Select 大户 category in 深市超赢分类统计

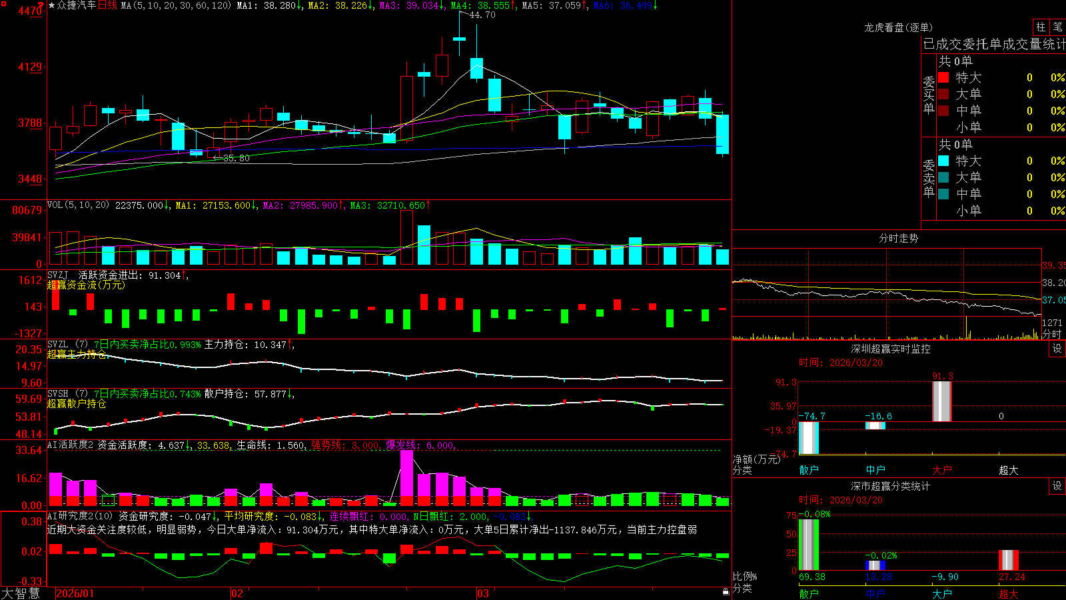pyautogui.click(x=942, y=593)
